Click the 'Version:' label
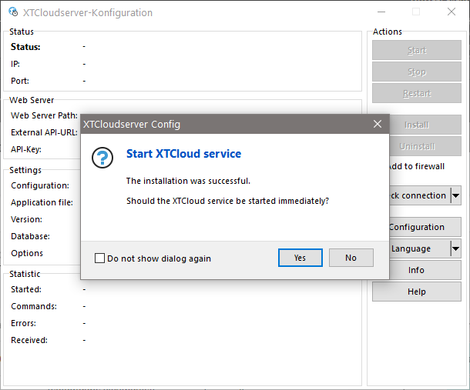The width and height of the screenshot is (470, 390). (26, 219)
